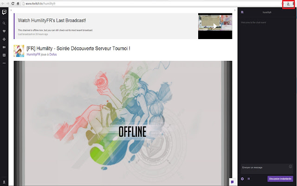Click the 'Envoyer un message' chat input

click(x=267, y=169)
